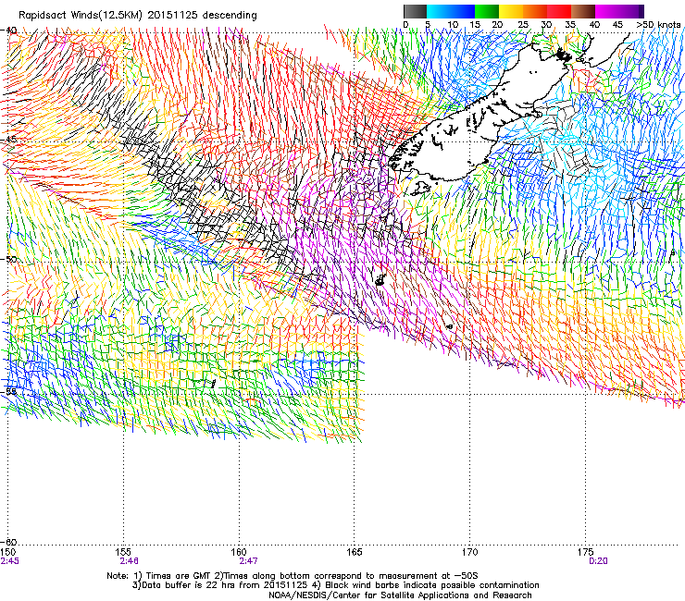Select the '165' longitude label
This screenshot has height=601, width=685.
(x=355, y=553)
